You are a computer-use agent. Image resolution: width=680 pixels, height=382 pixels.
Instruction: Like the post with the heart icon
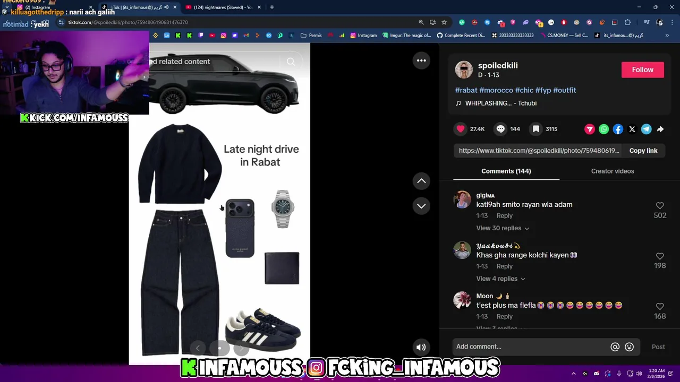461,129
